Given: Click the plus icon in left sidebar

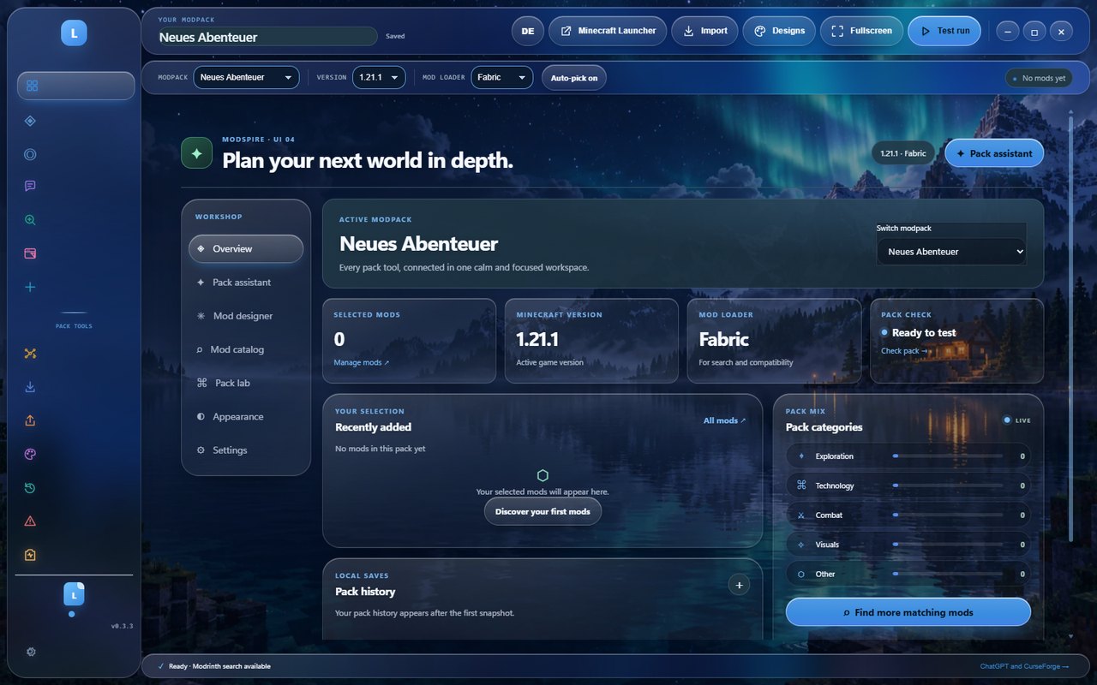Looking at the screenshot, I should (30, 288).
